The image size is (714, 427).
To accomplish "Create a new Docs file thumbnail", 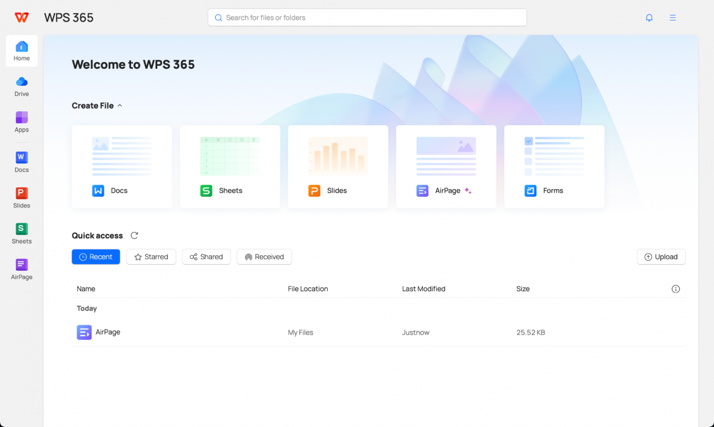I will click(122, 157).
